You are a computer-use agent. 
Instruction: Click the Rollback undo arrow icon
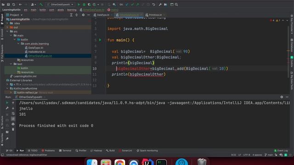[x=153, y=5]
